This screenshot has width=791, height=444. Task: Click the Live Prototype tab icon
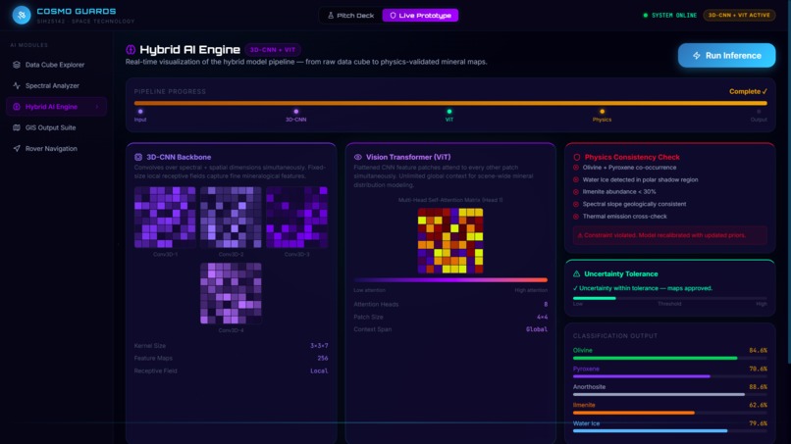393,15
